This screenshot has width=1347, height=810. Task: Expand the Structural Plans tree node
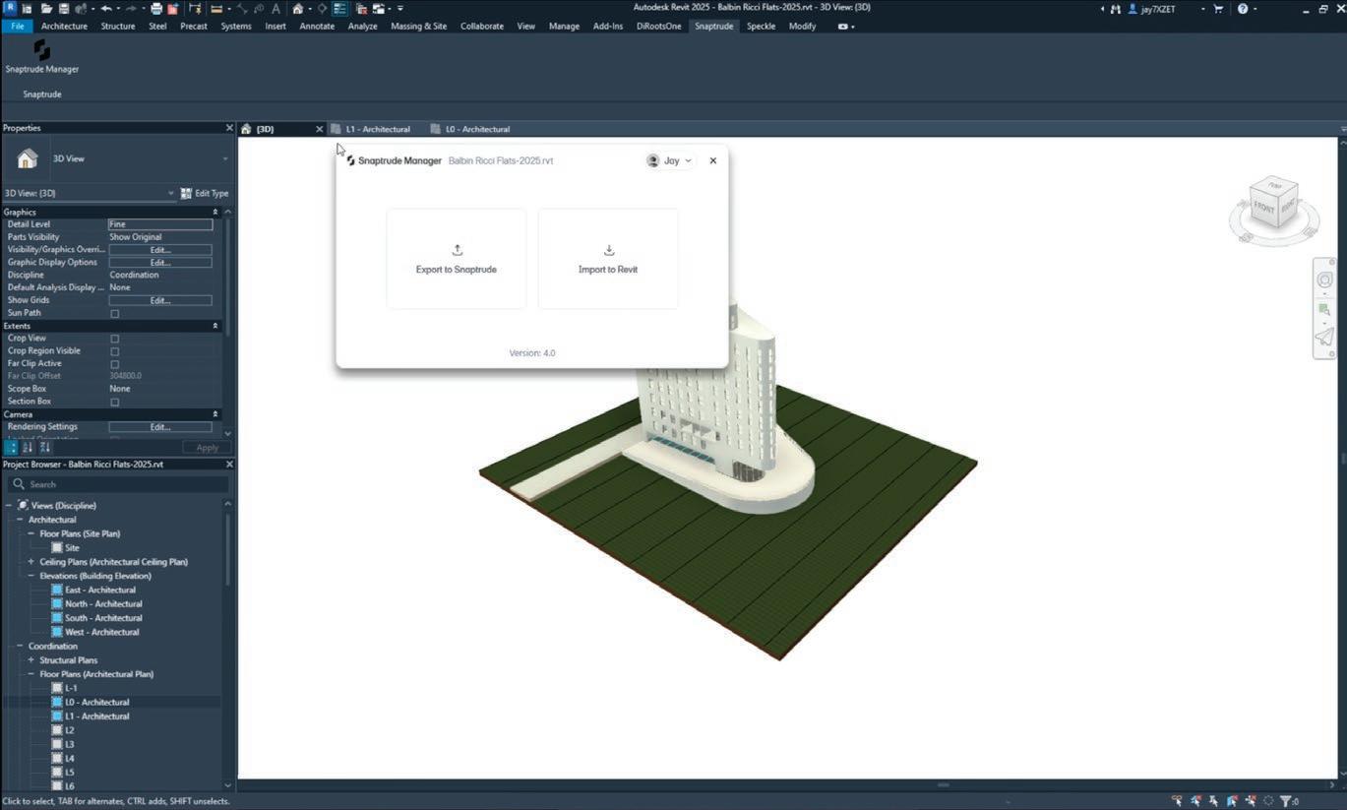pyautogui.click(x=31, y=660)
